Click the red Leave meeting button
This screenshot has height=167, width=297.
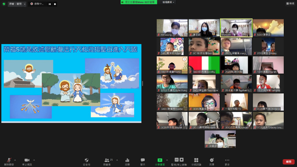click(x=289, y=162)
